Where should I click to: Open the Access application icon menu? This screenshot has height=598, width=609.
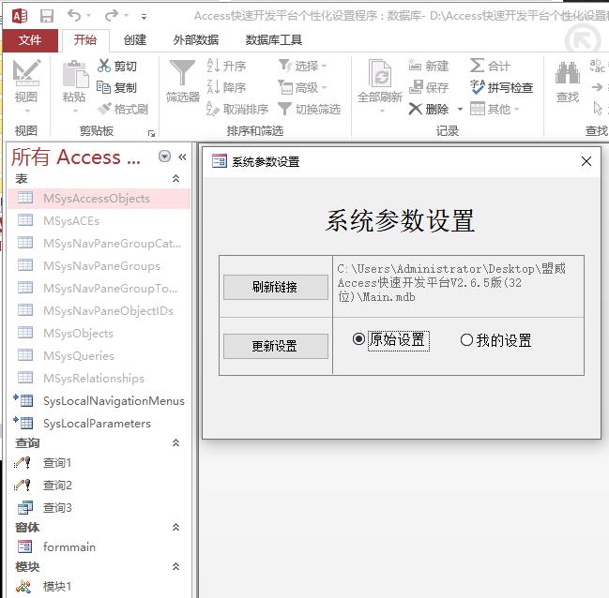[20, 16]
